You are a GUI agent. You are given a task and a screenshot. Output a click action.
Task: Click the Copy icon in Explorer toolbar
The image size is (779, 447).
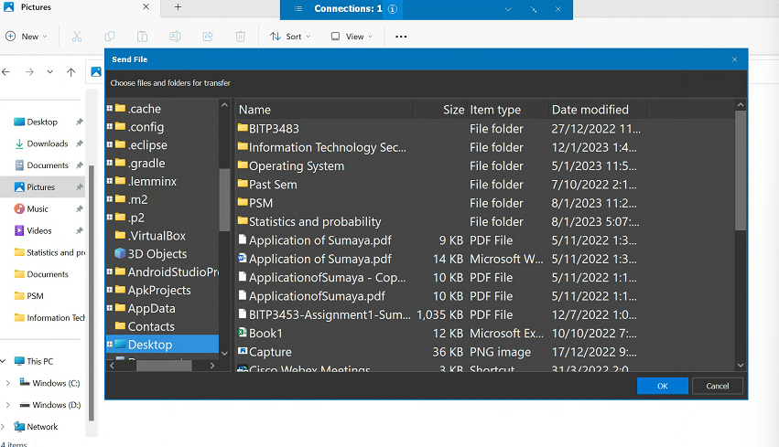pos(109,37)
